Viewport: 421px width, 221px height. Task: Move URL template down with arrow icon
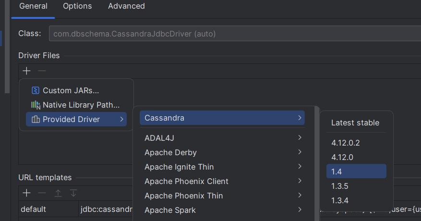pyautogui.click(x=73, y=193)
